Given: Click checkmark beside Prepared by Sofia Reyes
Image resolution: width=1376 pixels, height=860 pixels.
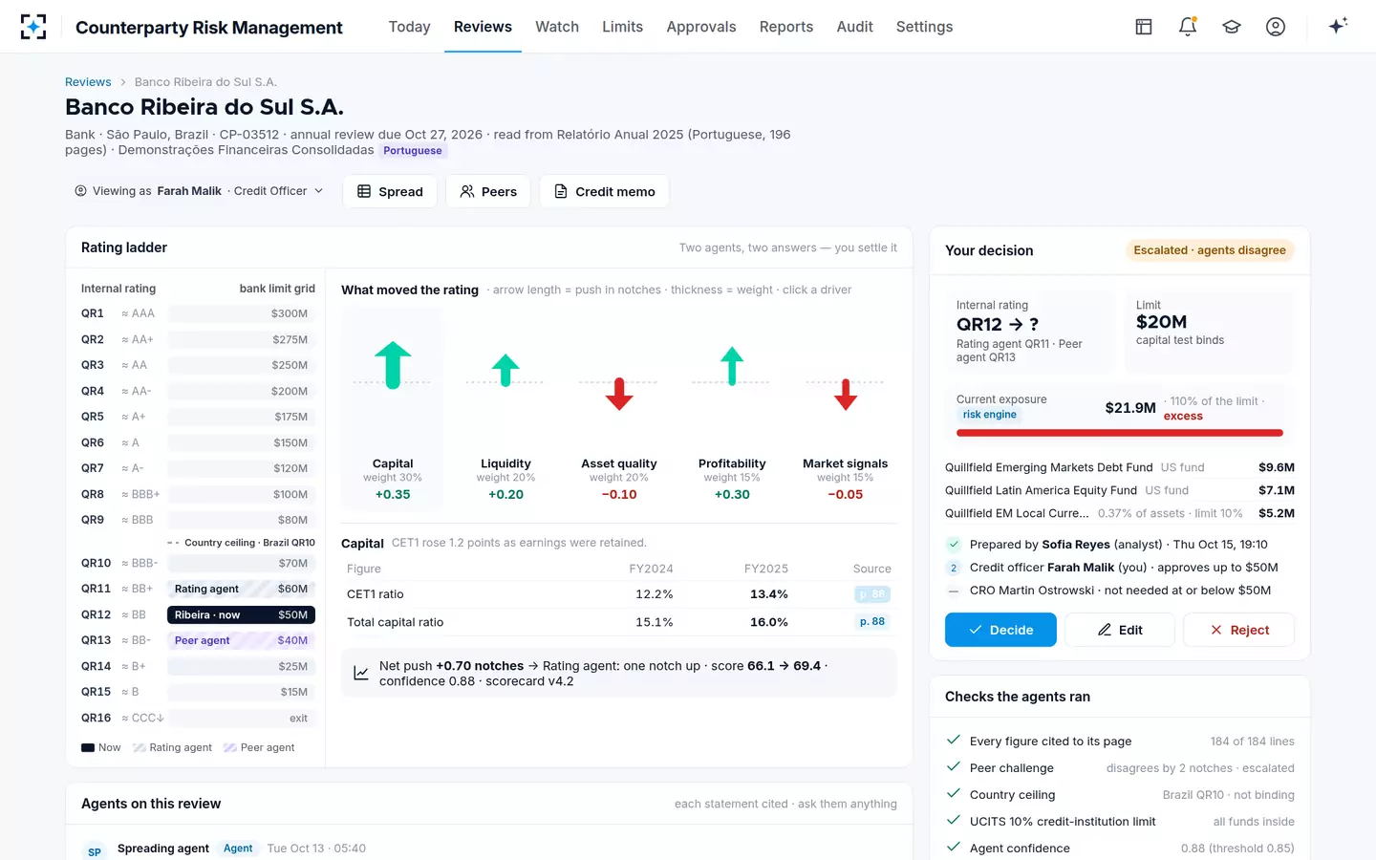Looking at the screenshot, I should [x=953, y=545].
